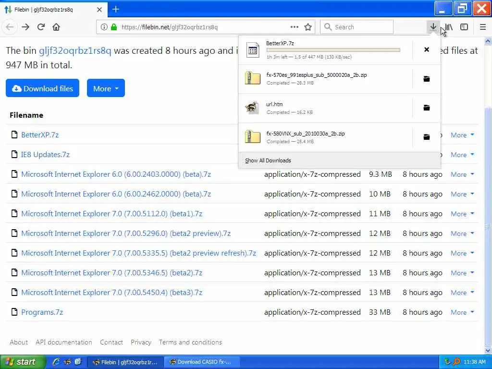This screenshot has height=369, width=492.
Task: Click the BetterXP.7z download file icon
Action: click(253, 50)
